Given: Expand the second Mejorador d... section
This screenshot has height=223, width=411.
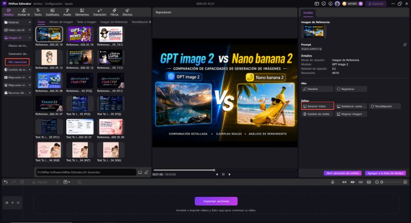Looking at the screenshot, I should [x=17, y=85].
